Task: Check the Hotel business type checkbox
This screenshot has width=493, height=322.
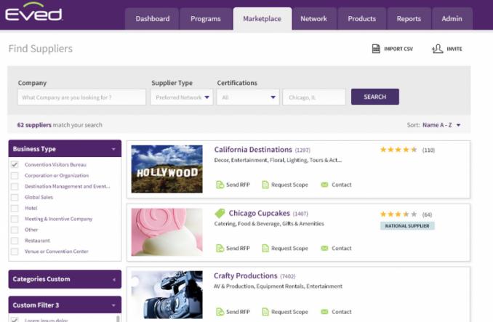Action: tap(15, 208)
